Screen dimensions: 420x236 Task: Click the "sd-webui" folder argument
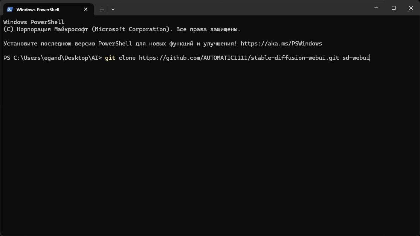pyautogui.click(x=356, y=58)
